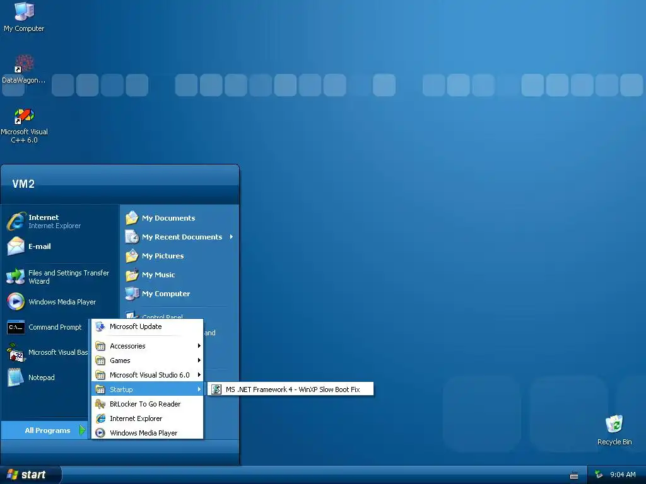Screen dimensions: 646x484
Task: Select the Microsoft Visual C++ 6.0 desktop icon
Action: pyautogui.click(x=24, y=116)
